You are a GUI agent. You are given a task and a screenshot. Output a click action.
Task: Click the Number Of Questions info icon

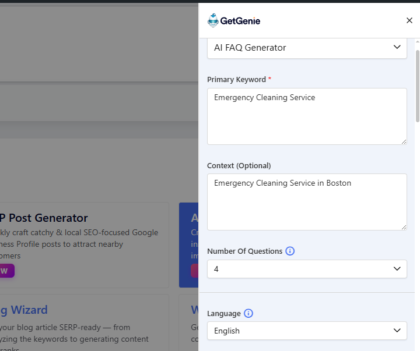coord(290,251)
